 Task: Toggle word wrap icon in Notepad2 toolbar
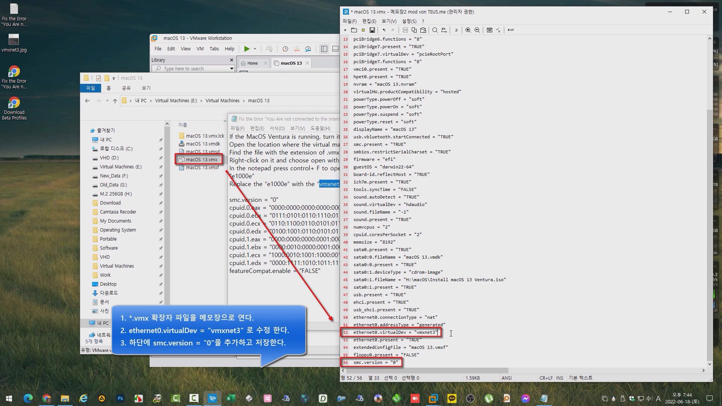(x=456, y=30)
